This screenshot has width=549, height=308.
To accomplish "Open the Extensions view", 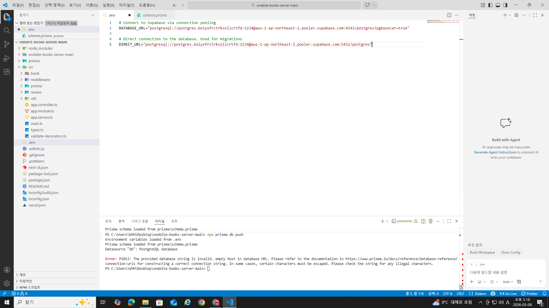I will (x=7, y=72).
